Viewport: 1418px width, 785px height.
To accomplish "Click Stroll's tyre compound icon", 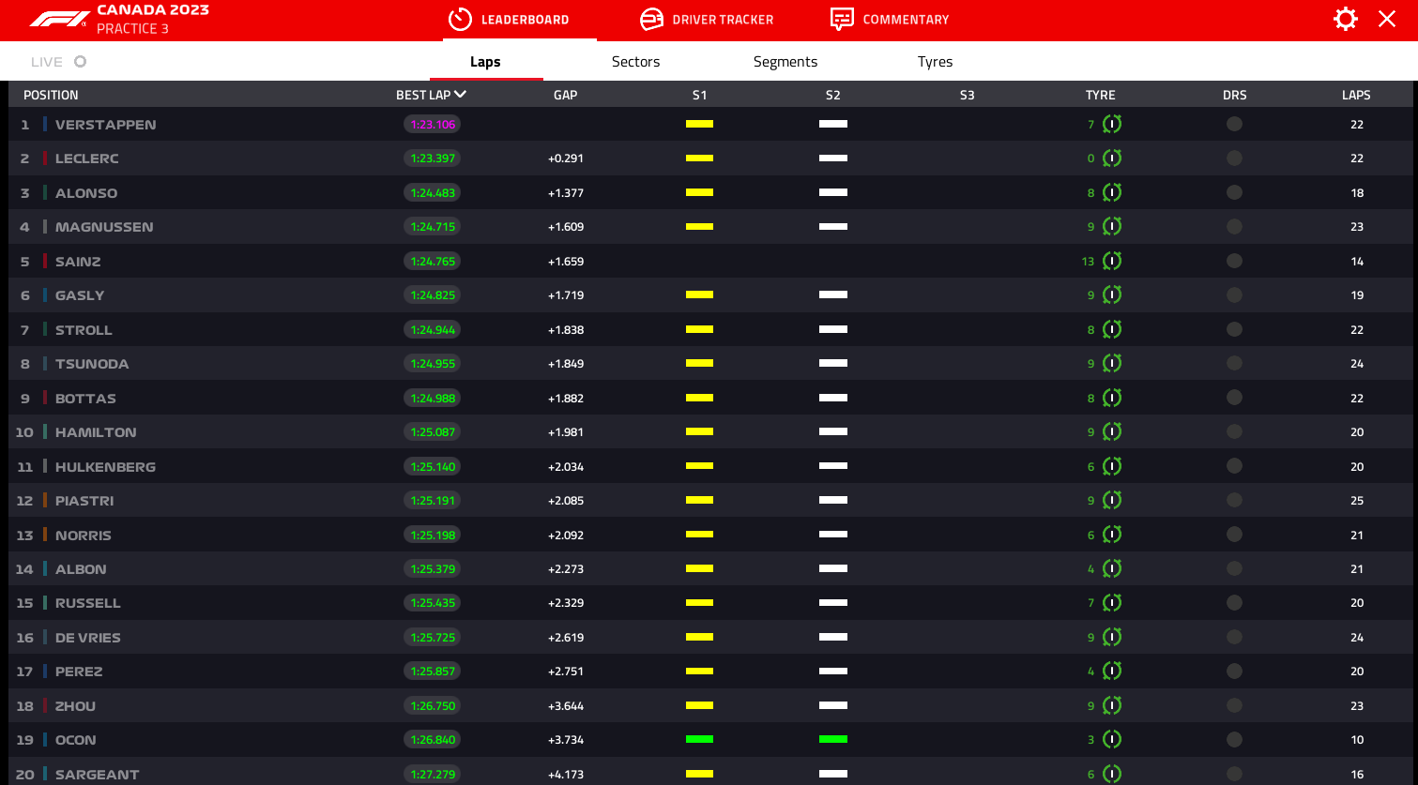I will click(1112, 329).
